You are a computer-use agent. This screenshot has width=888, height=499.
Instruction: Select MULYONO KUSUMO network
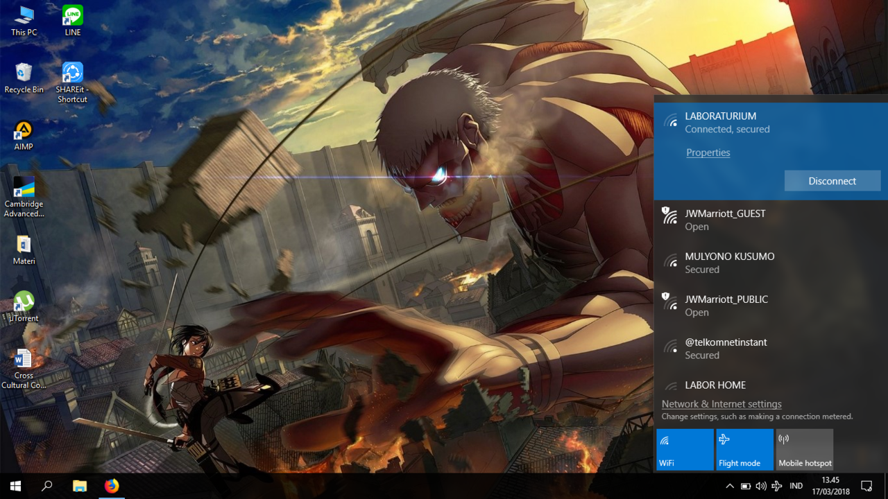(771, 263)
